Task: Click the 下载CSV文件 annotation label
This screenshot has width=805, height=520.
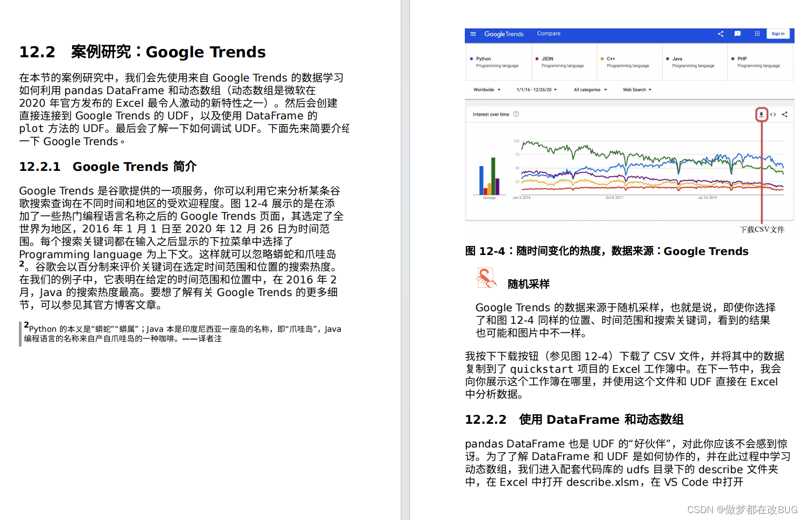Action: click(762, 230)
